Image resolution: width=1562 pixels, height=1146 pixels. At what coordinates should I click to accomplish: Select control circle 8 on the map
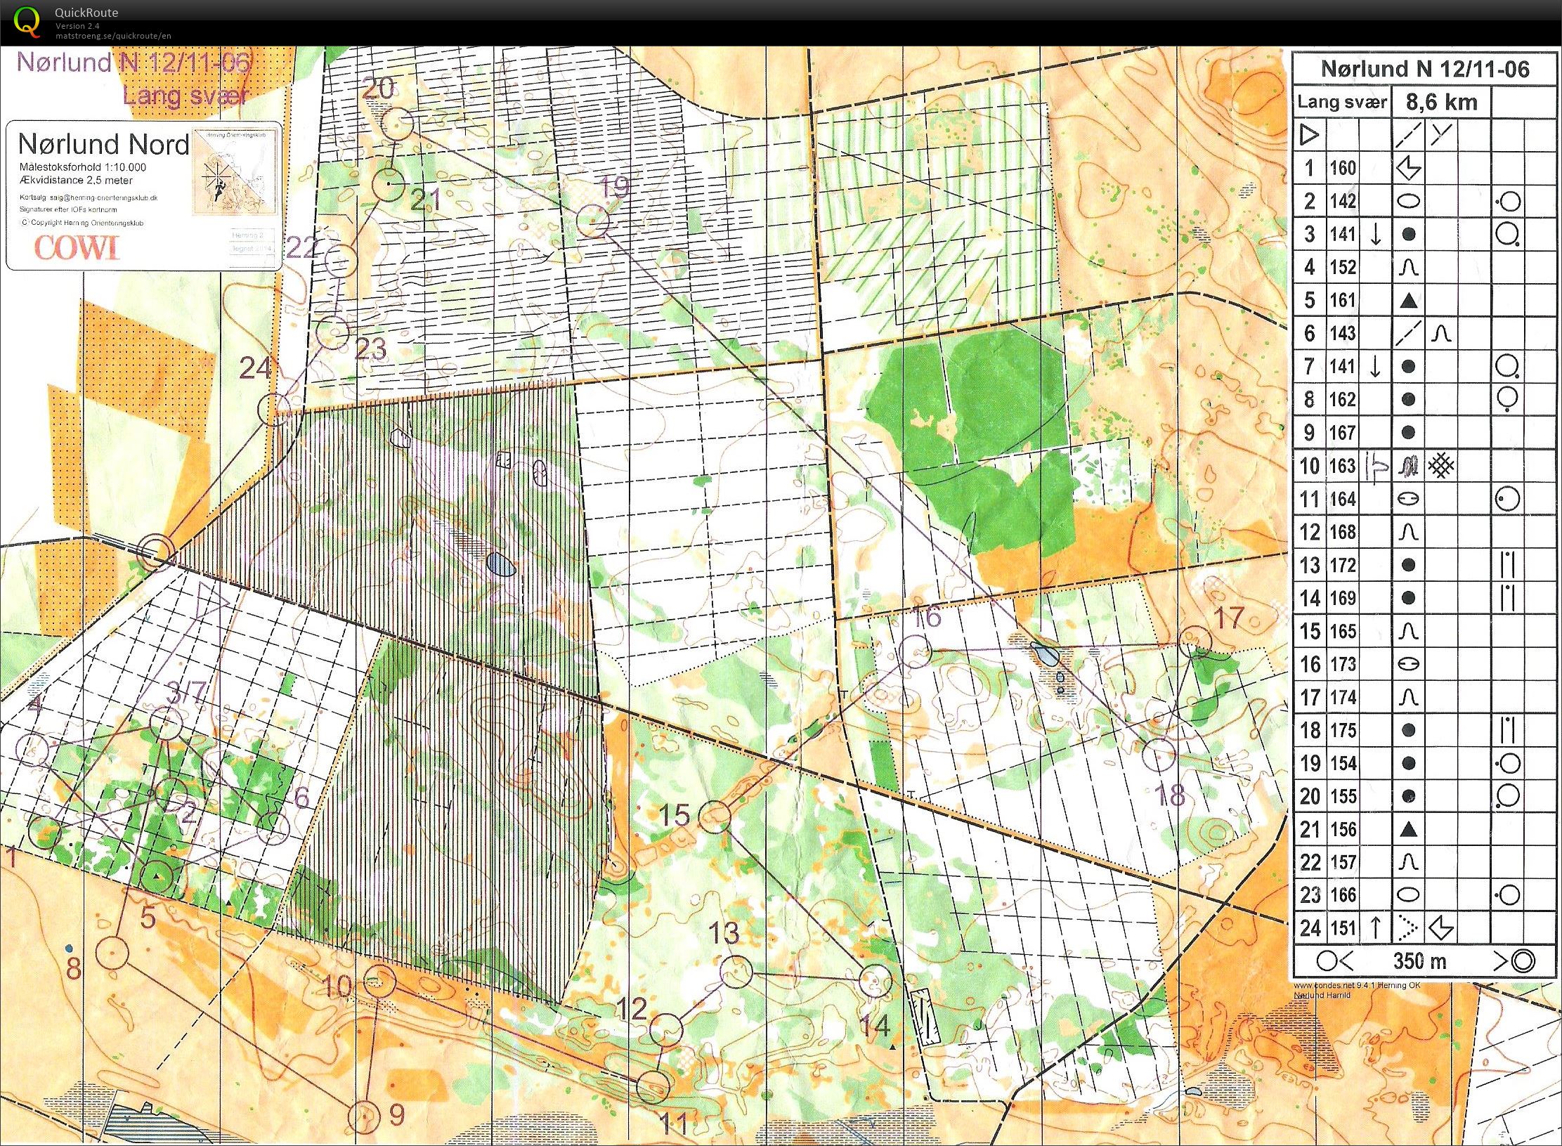(x=112, y=953)
